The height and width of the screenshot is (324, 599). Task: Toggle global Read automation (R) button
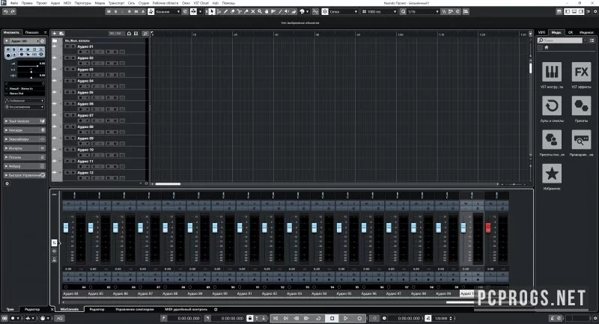click(x=130, y=12)
